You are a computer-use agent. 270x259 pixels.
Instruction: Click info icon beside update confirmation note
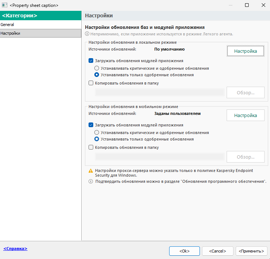click(91, 181)
